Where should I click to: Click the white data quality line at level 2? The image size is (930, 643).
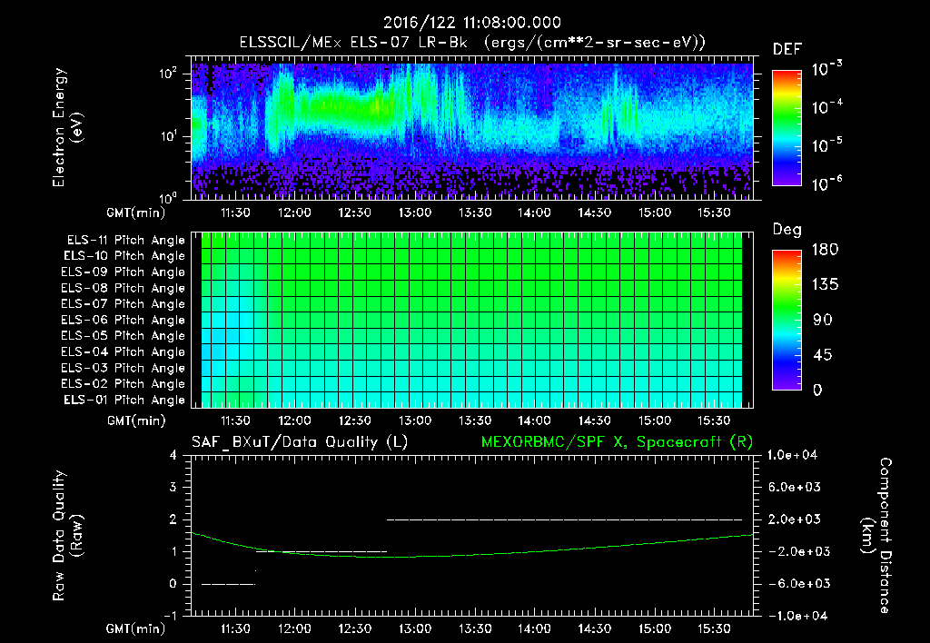pos(564,519)
